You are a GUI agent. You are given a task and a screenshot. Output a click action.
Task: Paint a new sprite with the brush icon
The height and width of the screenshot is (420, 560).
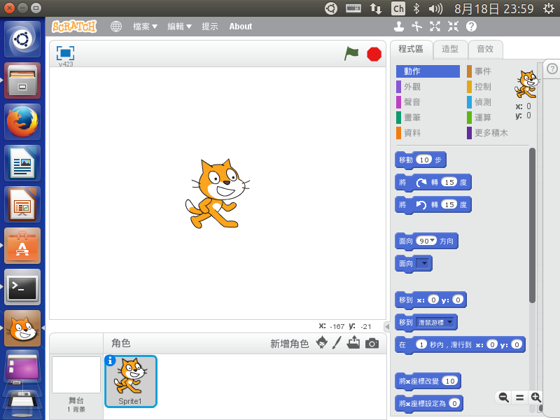tap(337, 342)
